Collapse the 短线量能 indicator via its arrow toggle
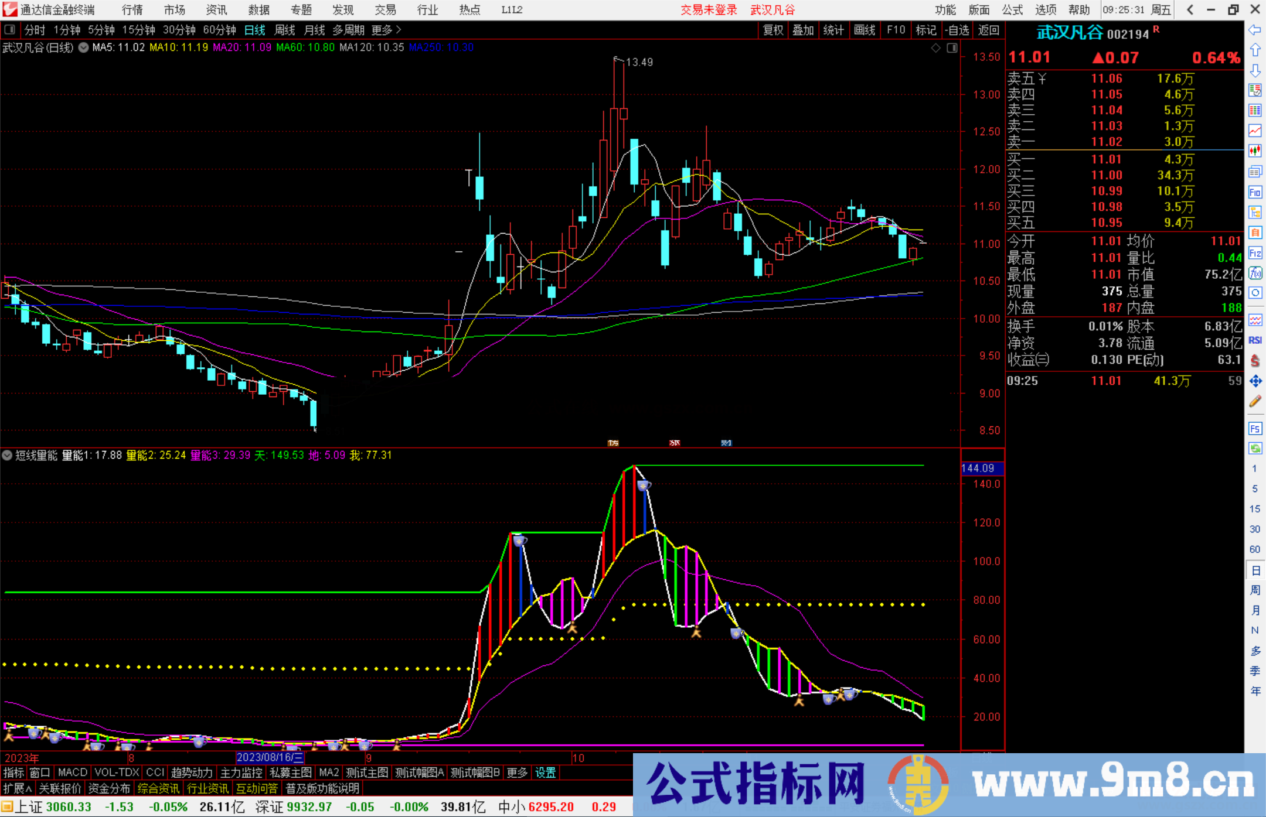The width and height of the screenshot is (1266, 817). 7,456
